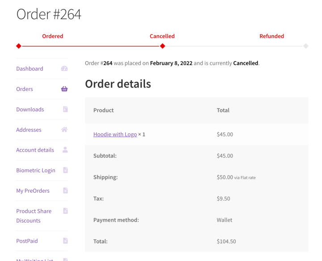Click the Total column header
Screen dimensions: 322x261
coord(223,110)
